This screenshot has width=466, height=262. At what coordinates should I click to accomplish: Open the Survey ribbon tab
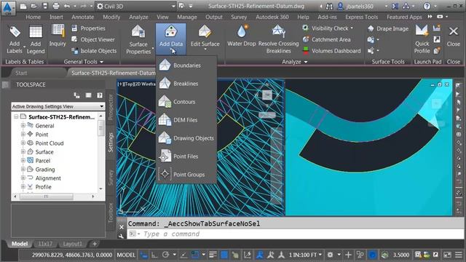[239, 17]
